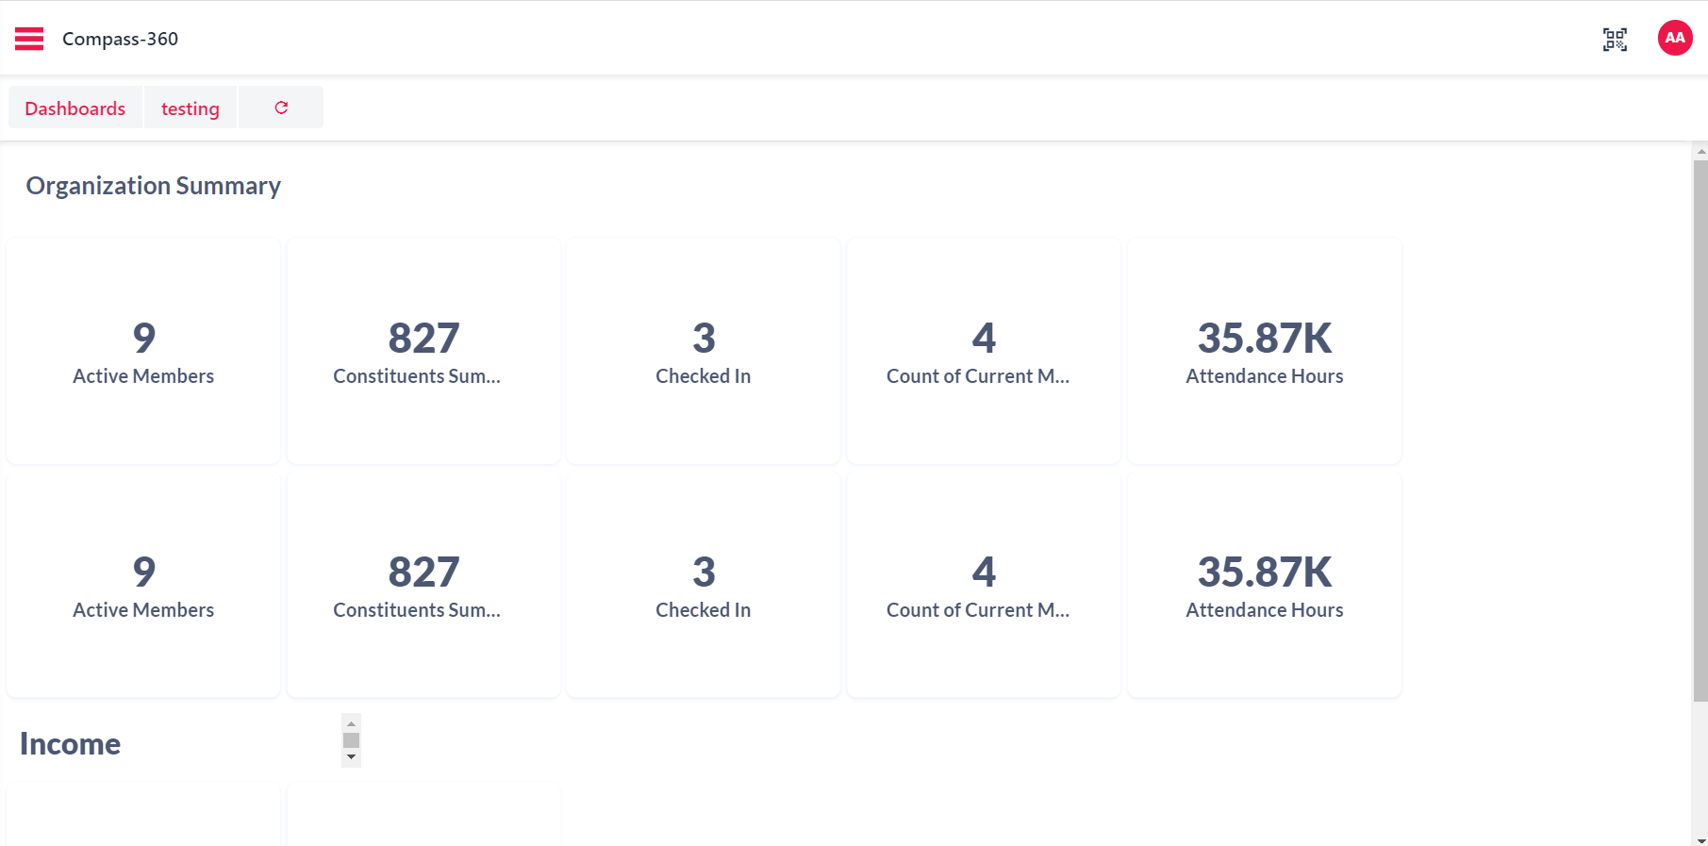
Task: Click the Income widget scrollbar thumb
Action: click(x=351, y=740)
